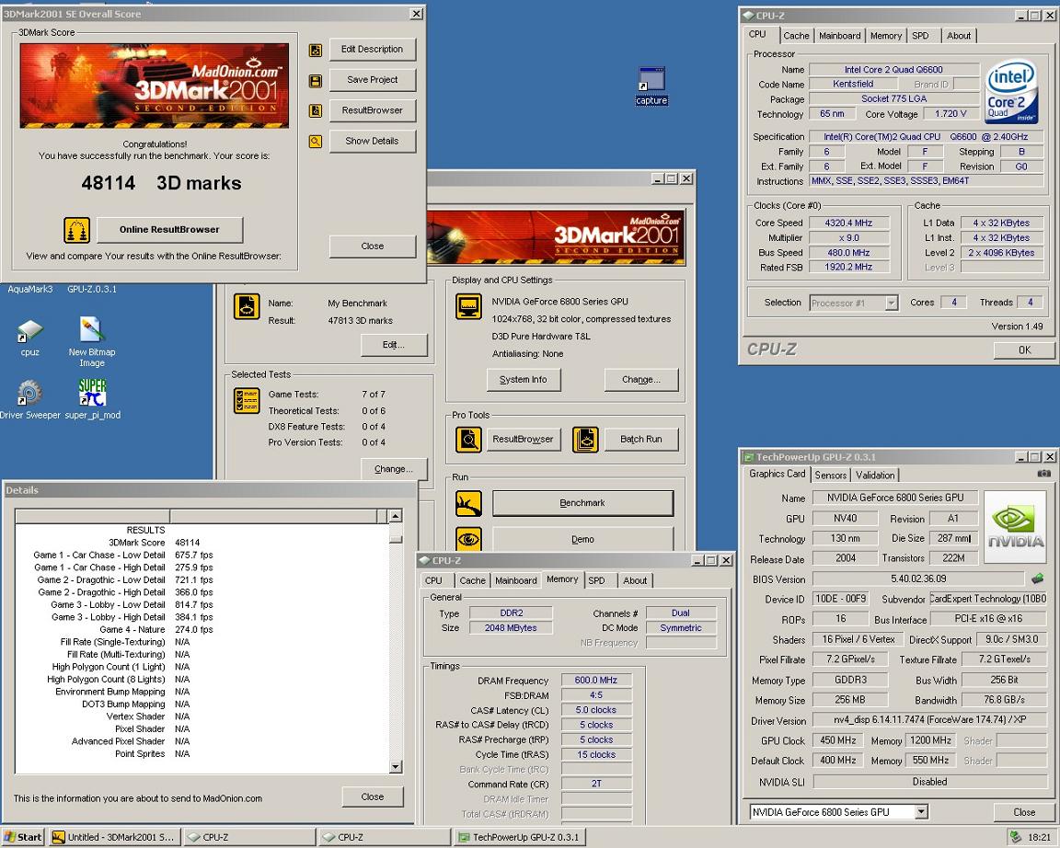Viewport: 1060px width, 848px height.
Task: Click Close button in GPU-Z window
Action: [x=1023, y=812]
